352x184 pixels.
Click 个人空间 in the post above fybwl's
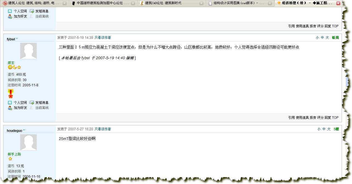20,11
